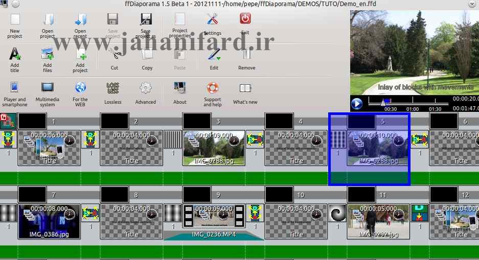Select slide 7 IMG_0386.jpg thumbnail
Viewport: 479px width, 260px height.
point(49,222)
